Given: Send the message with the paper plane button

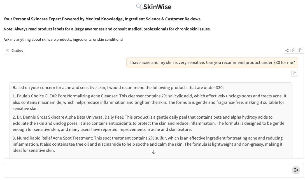Looking at the screenshot, I should (x=296, y=170).
